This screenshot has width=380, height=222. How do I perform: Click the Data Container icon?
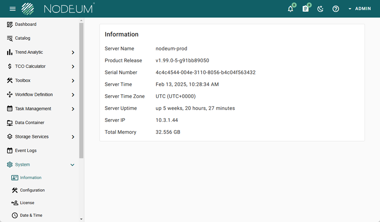[10, 123]
